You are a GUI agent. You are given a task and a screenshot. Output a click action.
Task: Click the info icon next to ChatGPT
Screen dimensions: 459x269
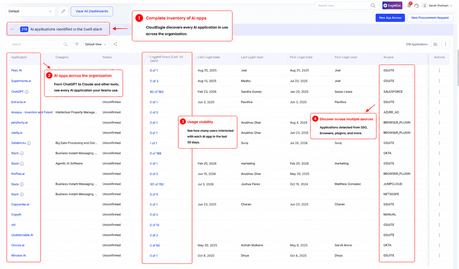coord(27,92)
